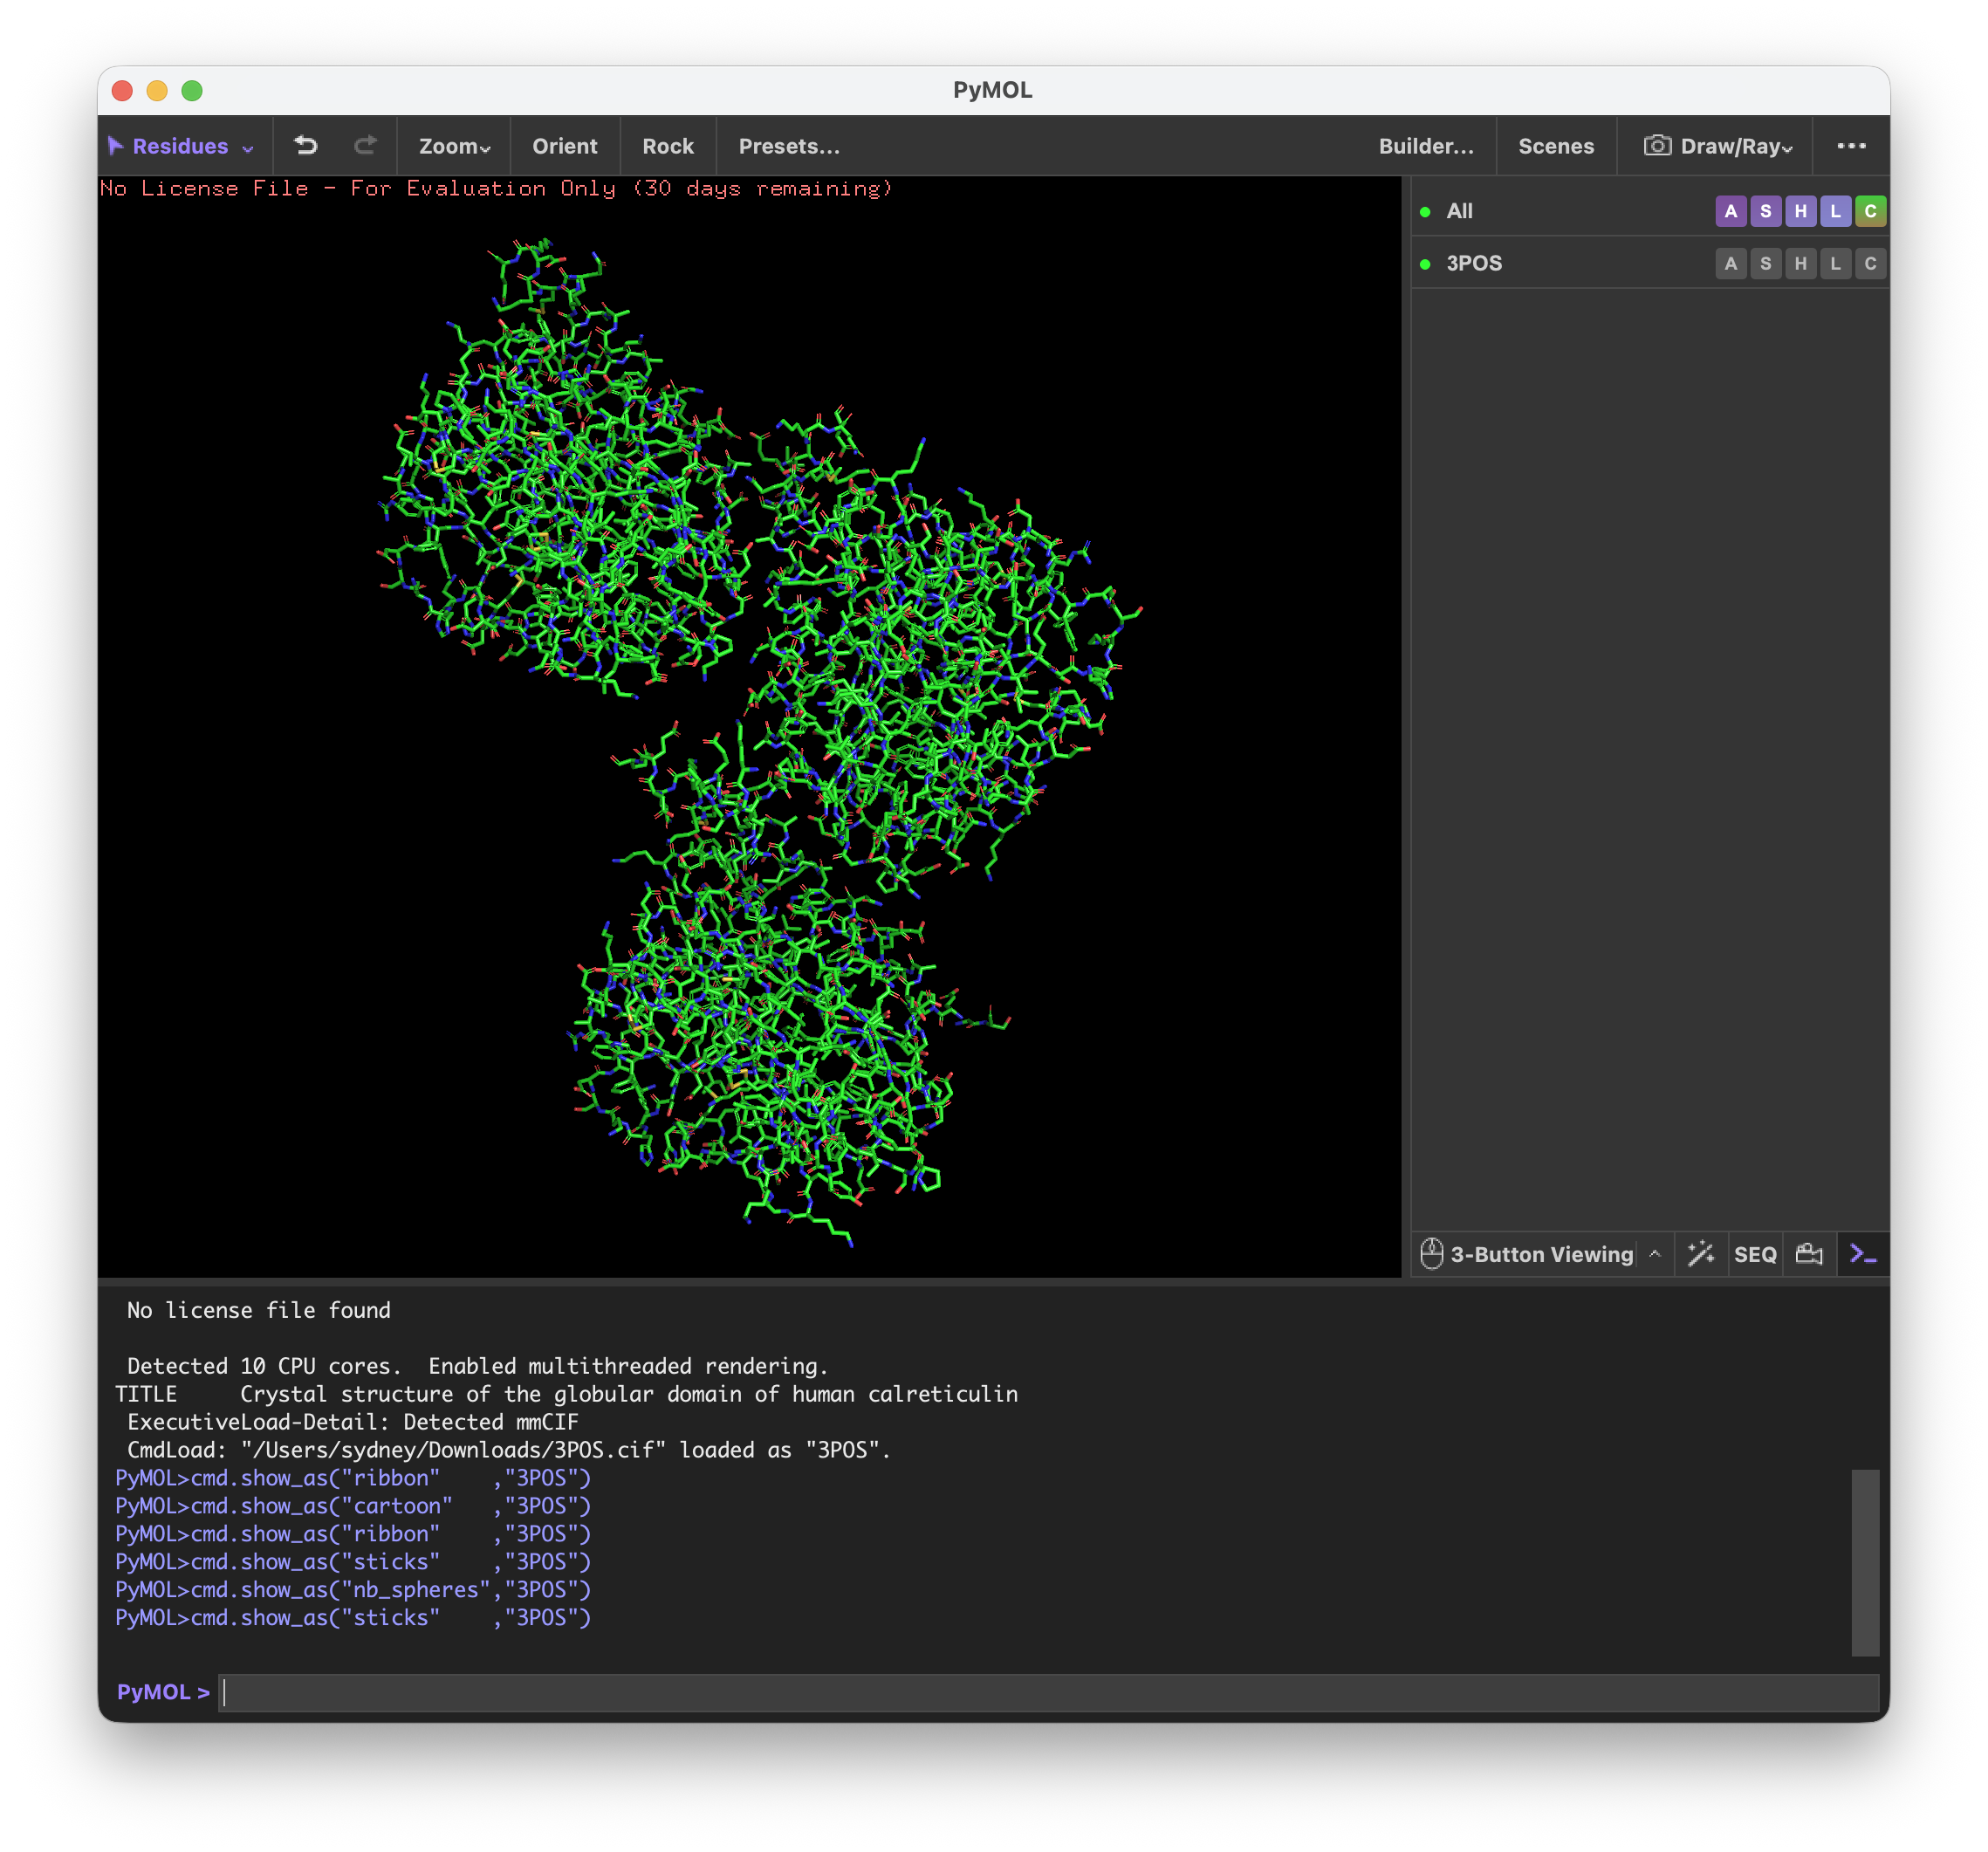
Task: Click the green sticks molecule in viewport
Action: point(760,740)
